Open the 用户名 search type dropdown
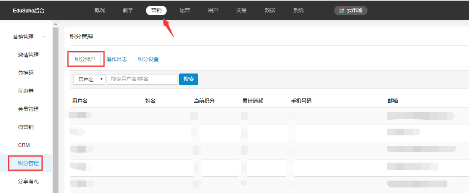The width and height of the screenshot is (469, 193). [89, 80]
